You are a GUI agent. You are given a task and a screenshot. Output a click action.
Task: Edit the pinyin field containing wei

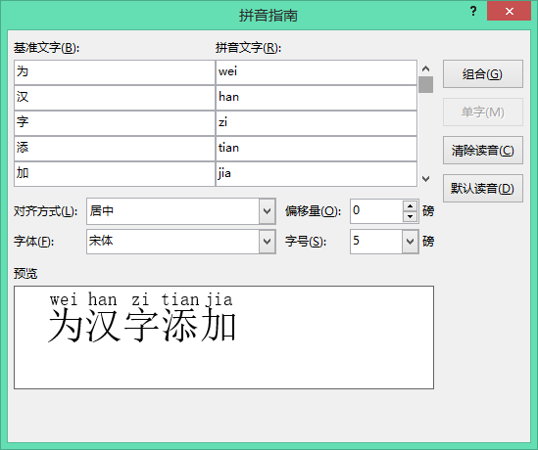317,72
